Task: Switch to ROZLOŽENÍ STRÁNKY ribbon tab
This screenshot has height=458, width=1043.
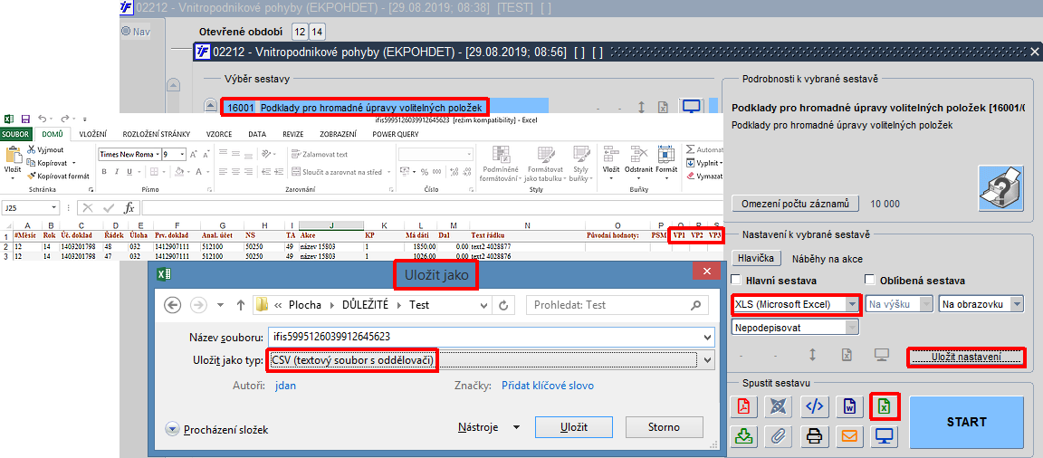Action: click(157, 134)
